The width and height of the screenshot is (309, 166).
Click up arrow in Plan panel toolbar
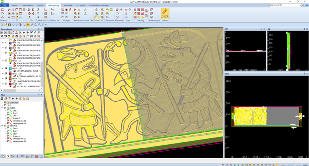click(x=13, y=99)
